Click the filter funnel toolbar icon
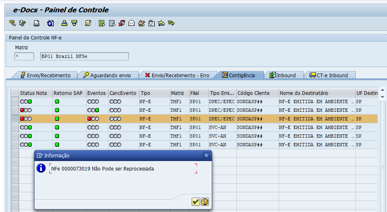Image resolution: width=387 pixels, height=212 pixels. [74, 23]
